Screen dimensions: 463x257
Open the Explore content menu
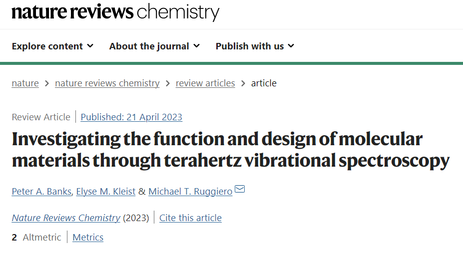pyautogui.click(x=52, y=46)
